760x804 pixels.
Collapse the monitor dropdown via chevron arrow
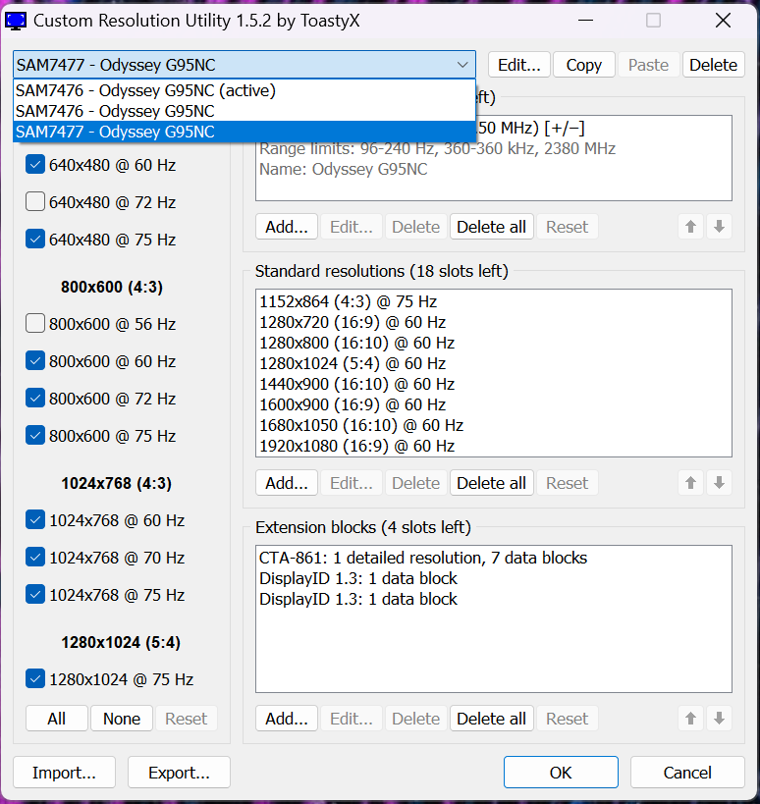tap(462, 65)
